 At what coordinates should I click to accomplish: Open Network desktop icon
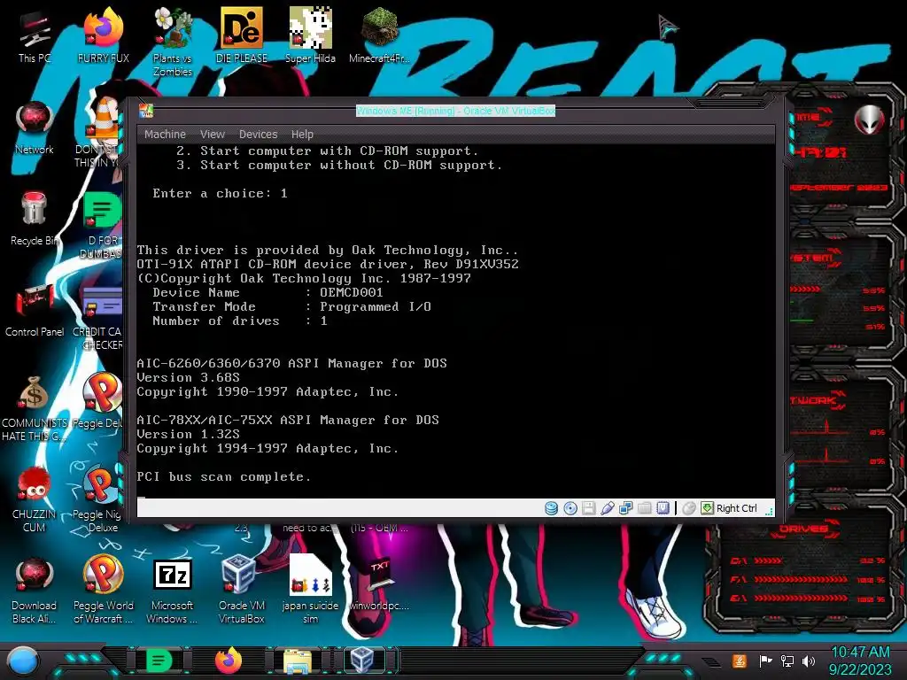pos(35,128)
